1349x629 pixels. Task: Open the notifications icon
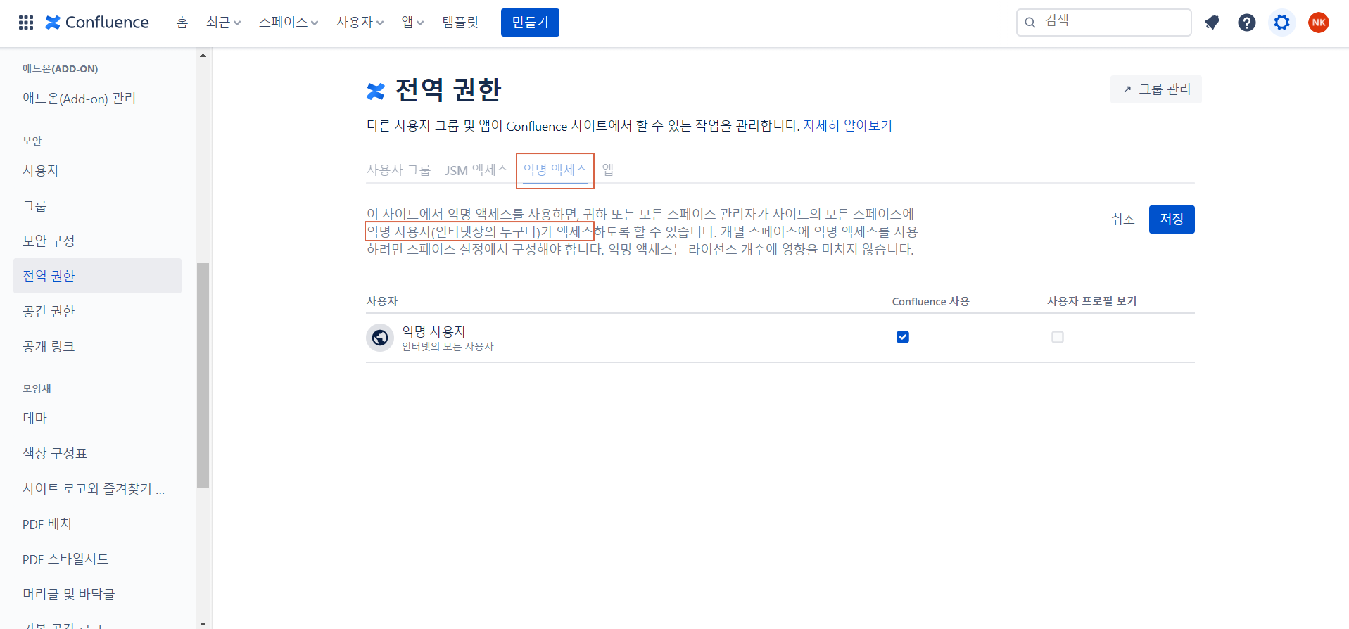1211,23
